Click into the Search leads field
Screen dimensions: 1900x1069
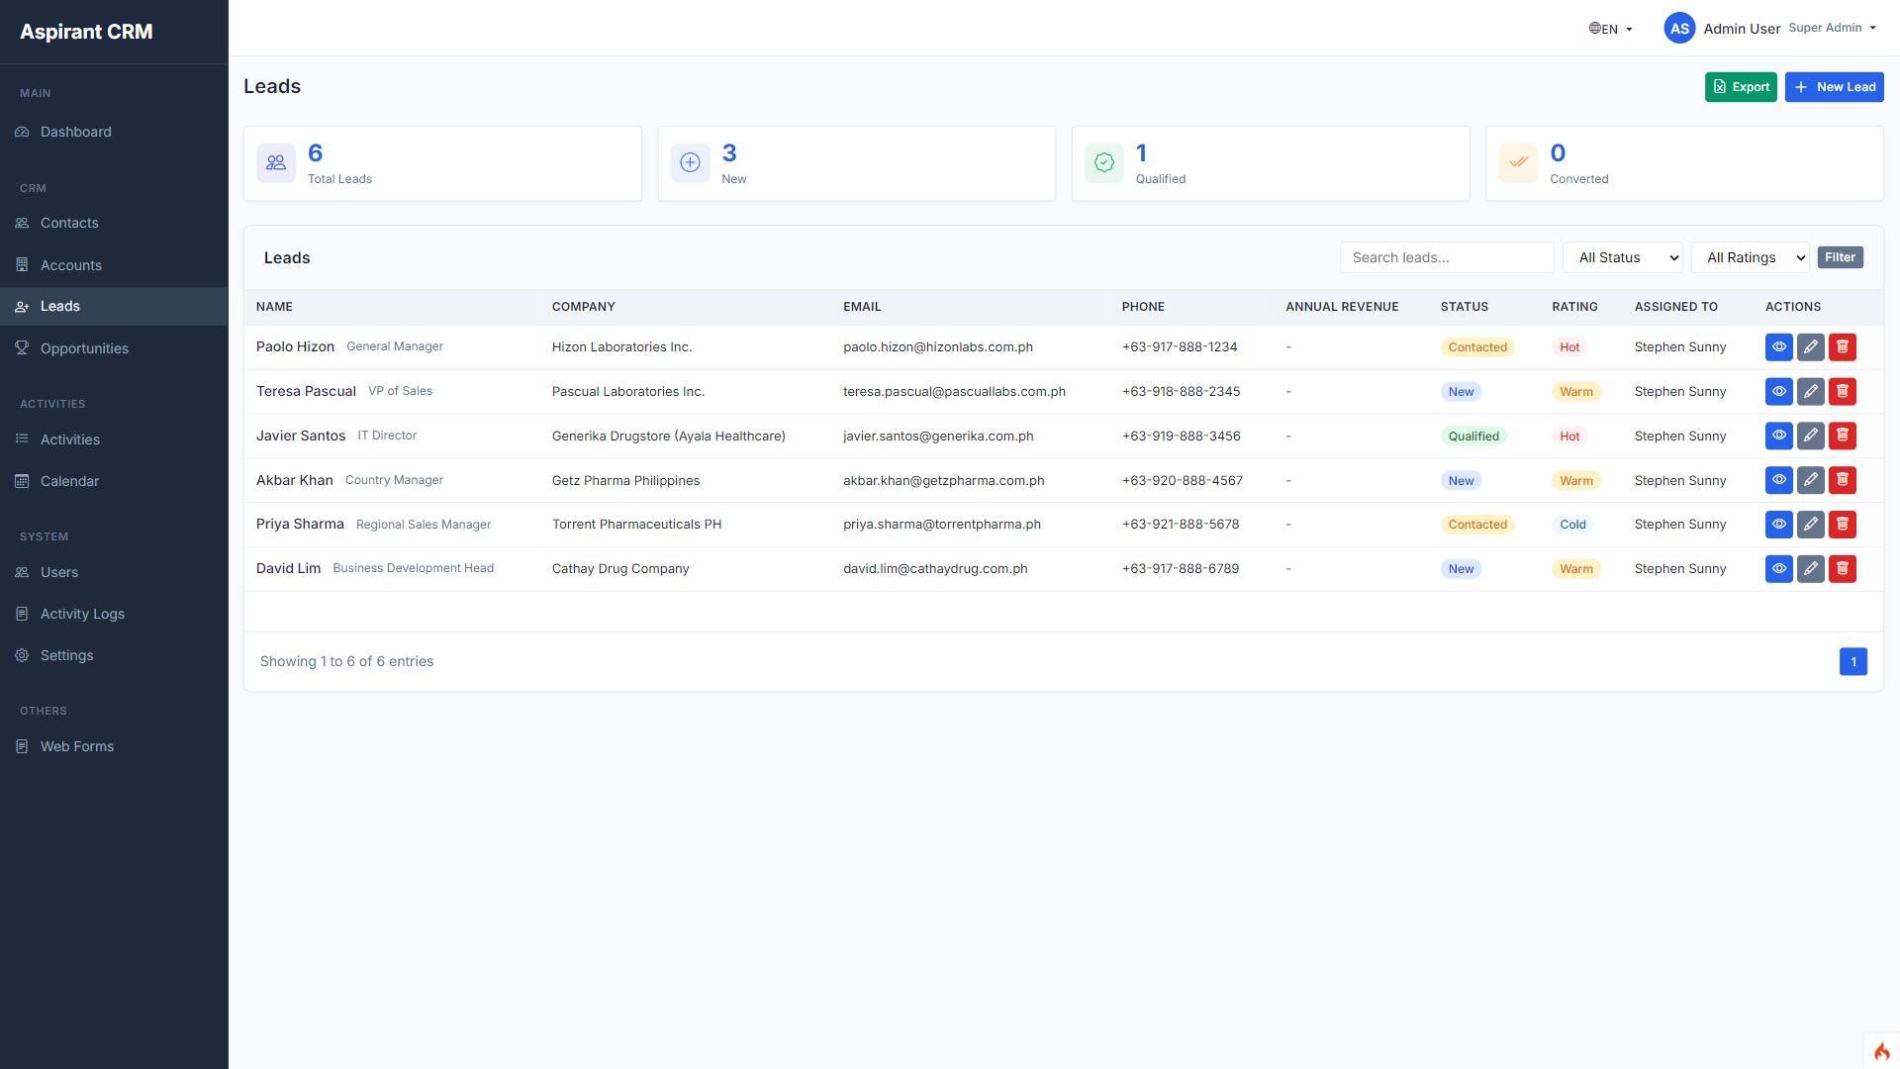coord(1446,257)
